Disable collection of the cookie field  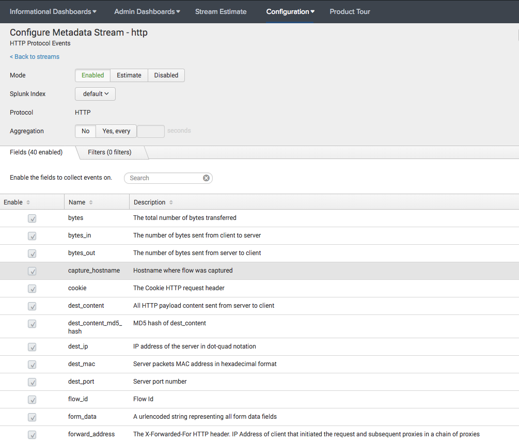coord(32,289)
